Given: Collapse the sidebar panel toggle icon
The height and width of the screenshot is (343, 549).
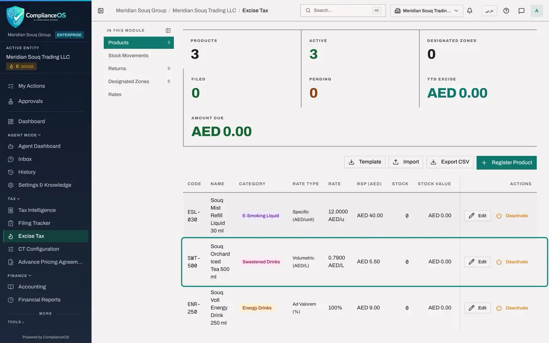Looking at the screenshot, I should (x=101, y=11).
